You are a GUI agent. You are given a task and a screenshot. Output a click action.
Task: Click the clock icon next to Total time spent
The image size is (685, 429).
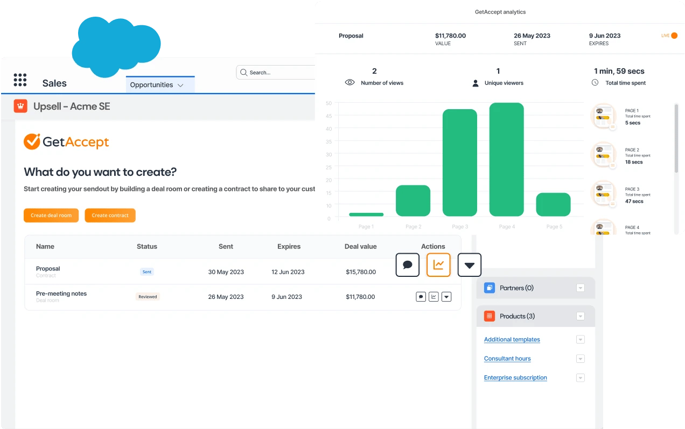[595, 83]
